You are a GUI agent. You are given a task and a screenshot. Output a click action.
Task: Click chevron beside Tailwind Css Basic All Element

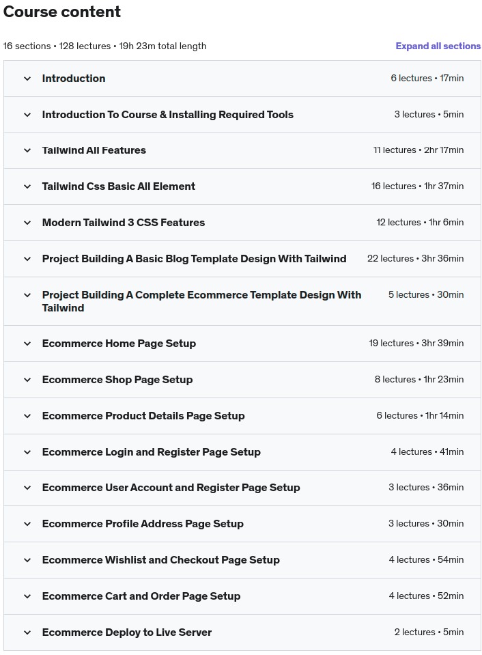click(x=27, y=186)
